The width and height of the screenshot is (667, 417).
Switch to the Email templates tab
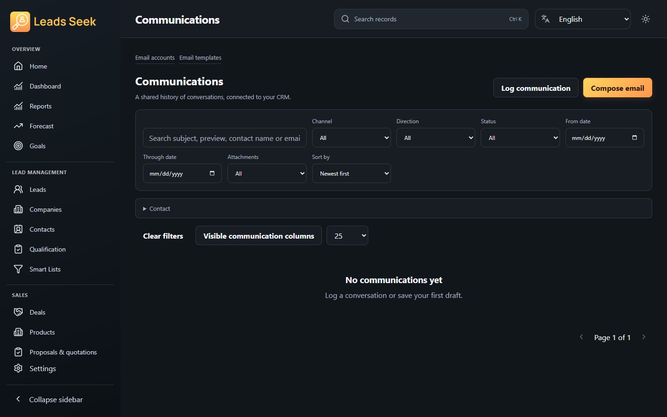click(201, 58)
